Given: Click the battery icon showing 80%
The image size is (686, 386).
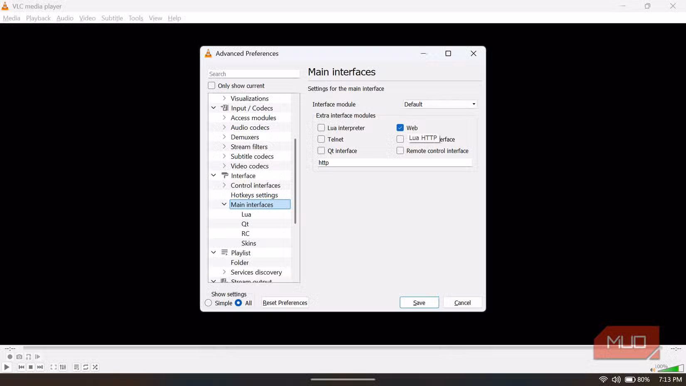Looking at the screenshot, I should (630, 379).
